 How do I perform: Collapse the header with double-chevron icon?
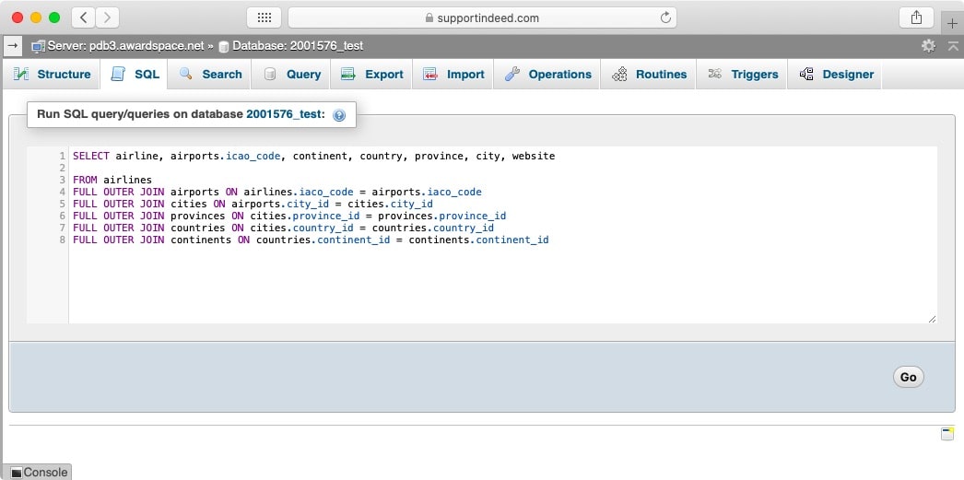pos(953,45)
